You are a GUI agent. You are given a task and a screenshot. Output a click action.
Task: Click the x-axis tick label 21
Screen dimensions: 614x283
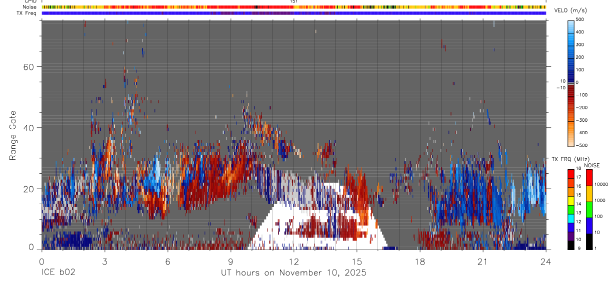(482, 262)
